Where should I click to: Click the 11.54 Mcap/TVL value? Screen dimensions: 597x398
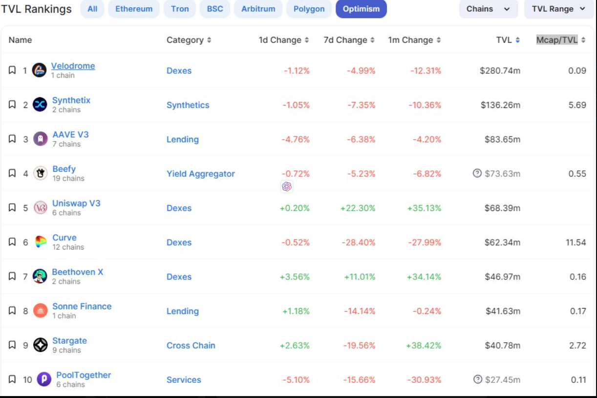576,242
